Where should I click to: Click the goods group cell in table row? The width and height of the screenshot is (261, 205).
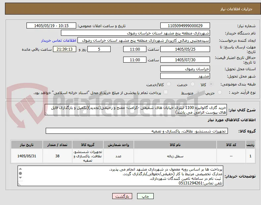[88, 156]
